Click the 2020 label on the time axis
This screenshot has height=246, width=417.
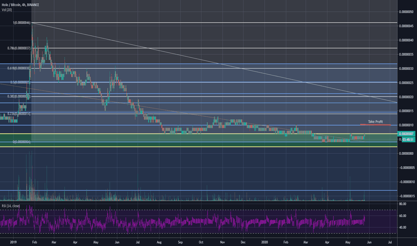click(x=264, y=242)
